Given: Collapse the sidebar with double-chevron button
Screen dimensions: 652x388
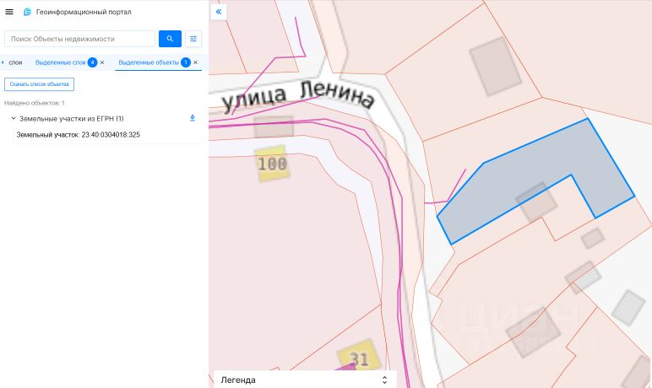Looking at the screenshot, I should coord(219,12).
